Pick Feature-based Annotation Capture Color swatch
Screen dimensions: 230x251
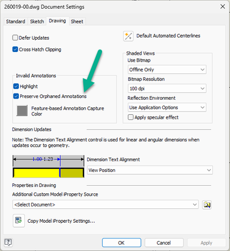[x=22, y=110]
